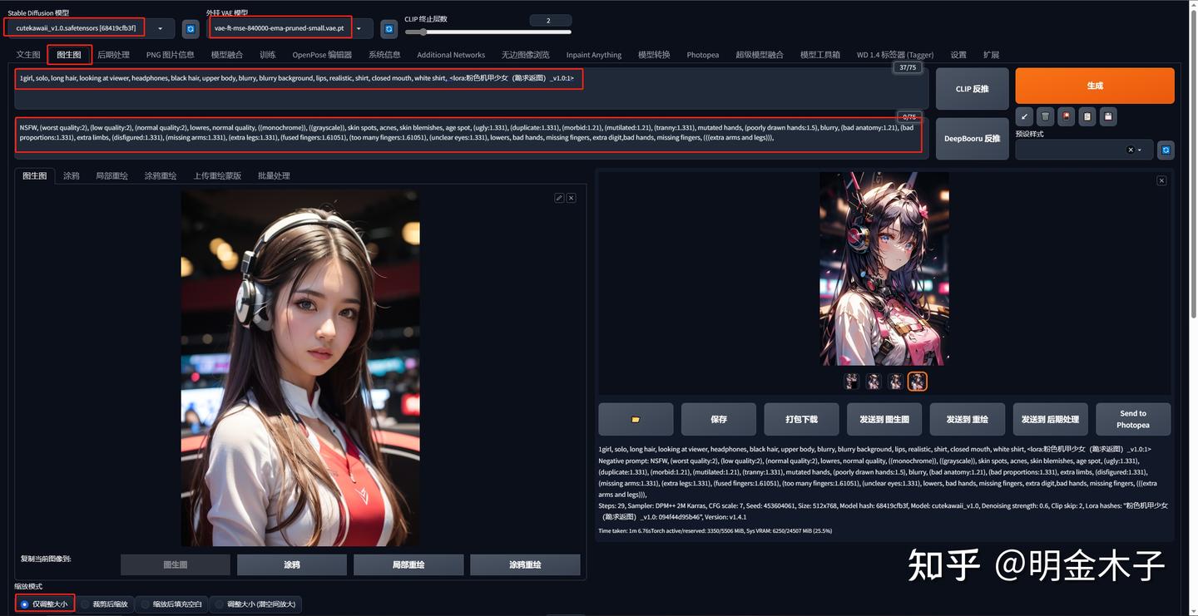Viewport: 1198px width, 616px height.
Task: Open the WD 1.4 标签器 (Tagger) tab
Action: [x=898, y=54]
